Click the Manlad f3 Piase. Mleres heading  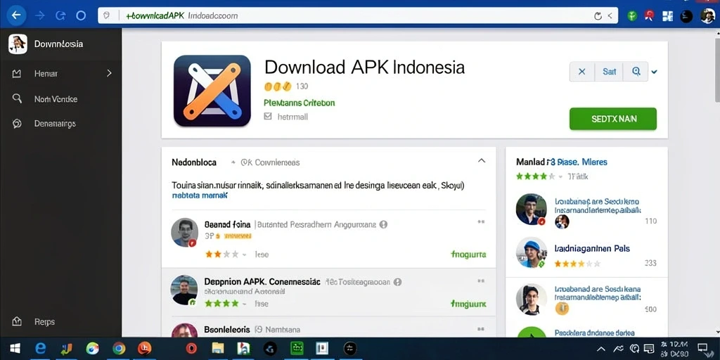pos(562,162)
